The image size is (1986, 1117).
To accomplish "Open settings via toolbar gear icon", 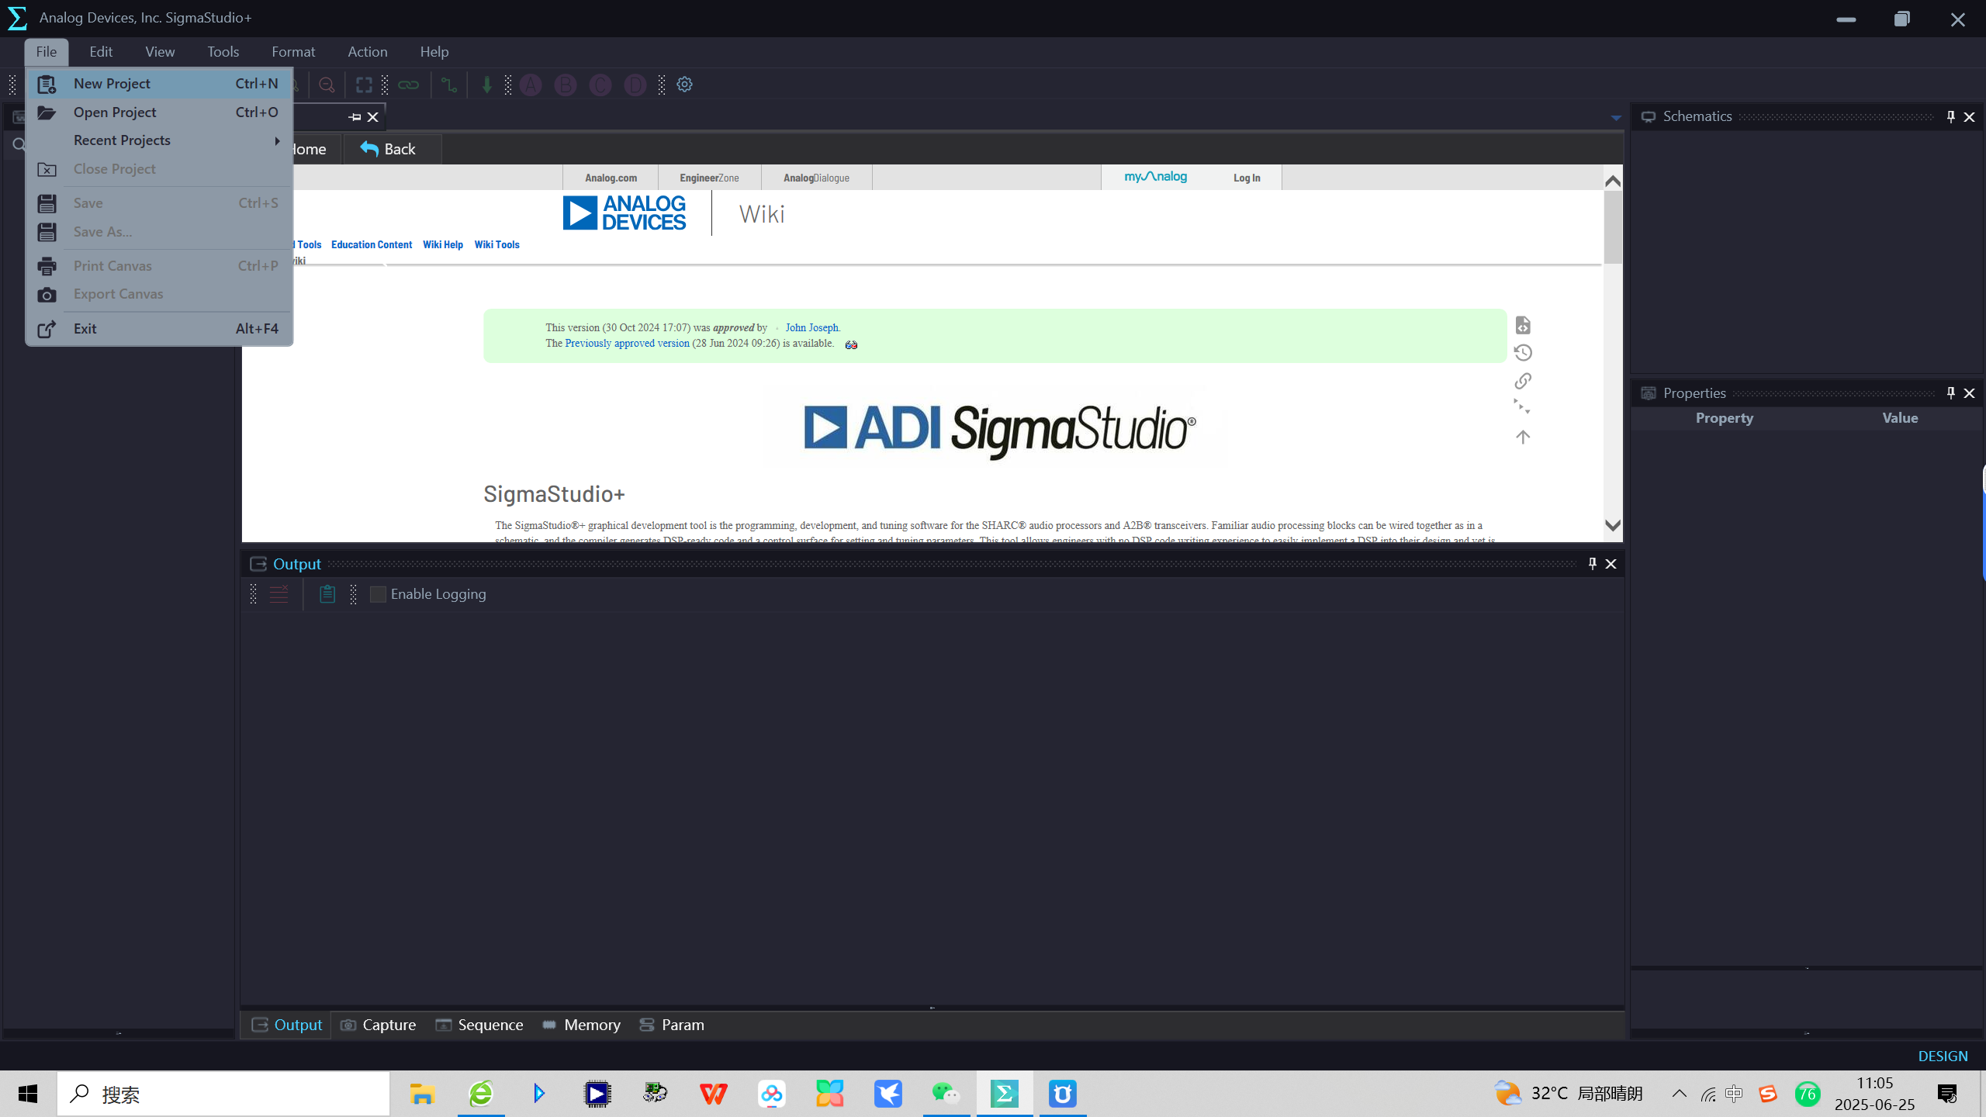I will (x=684, y=85).
